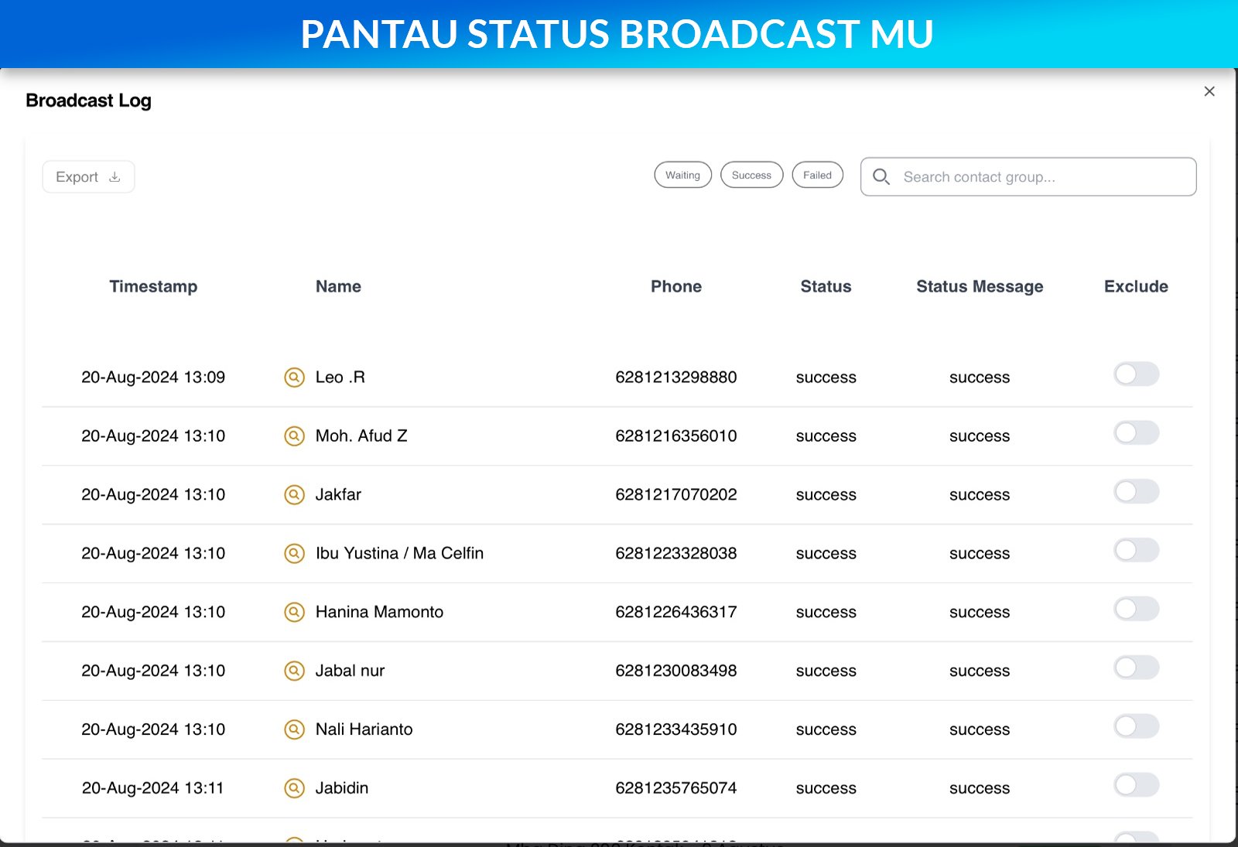Open the lookup icon for Jabal nur
The width and height of the screenshot is (1238, 847).
point(294,671)
